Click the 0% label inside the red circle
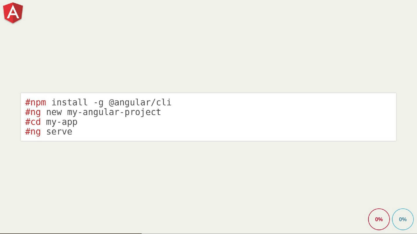Screen dimensions: 417x234 (x=379, y=219)
